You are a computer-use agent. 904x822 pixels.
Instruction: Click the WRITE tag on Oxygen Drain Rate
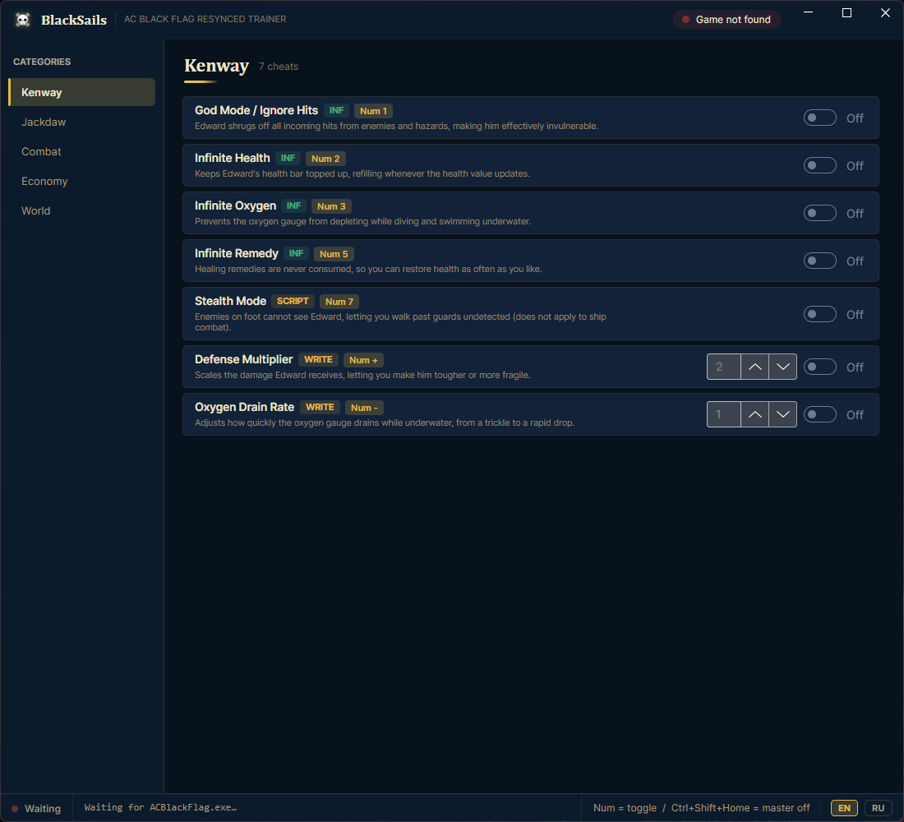click(x=320, y=407)
